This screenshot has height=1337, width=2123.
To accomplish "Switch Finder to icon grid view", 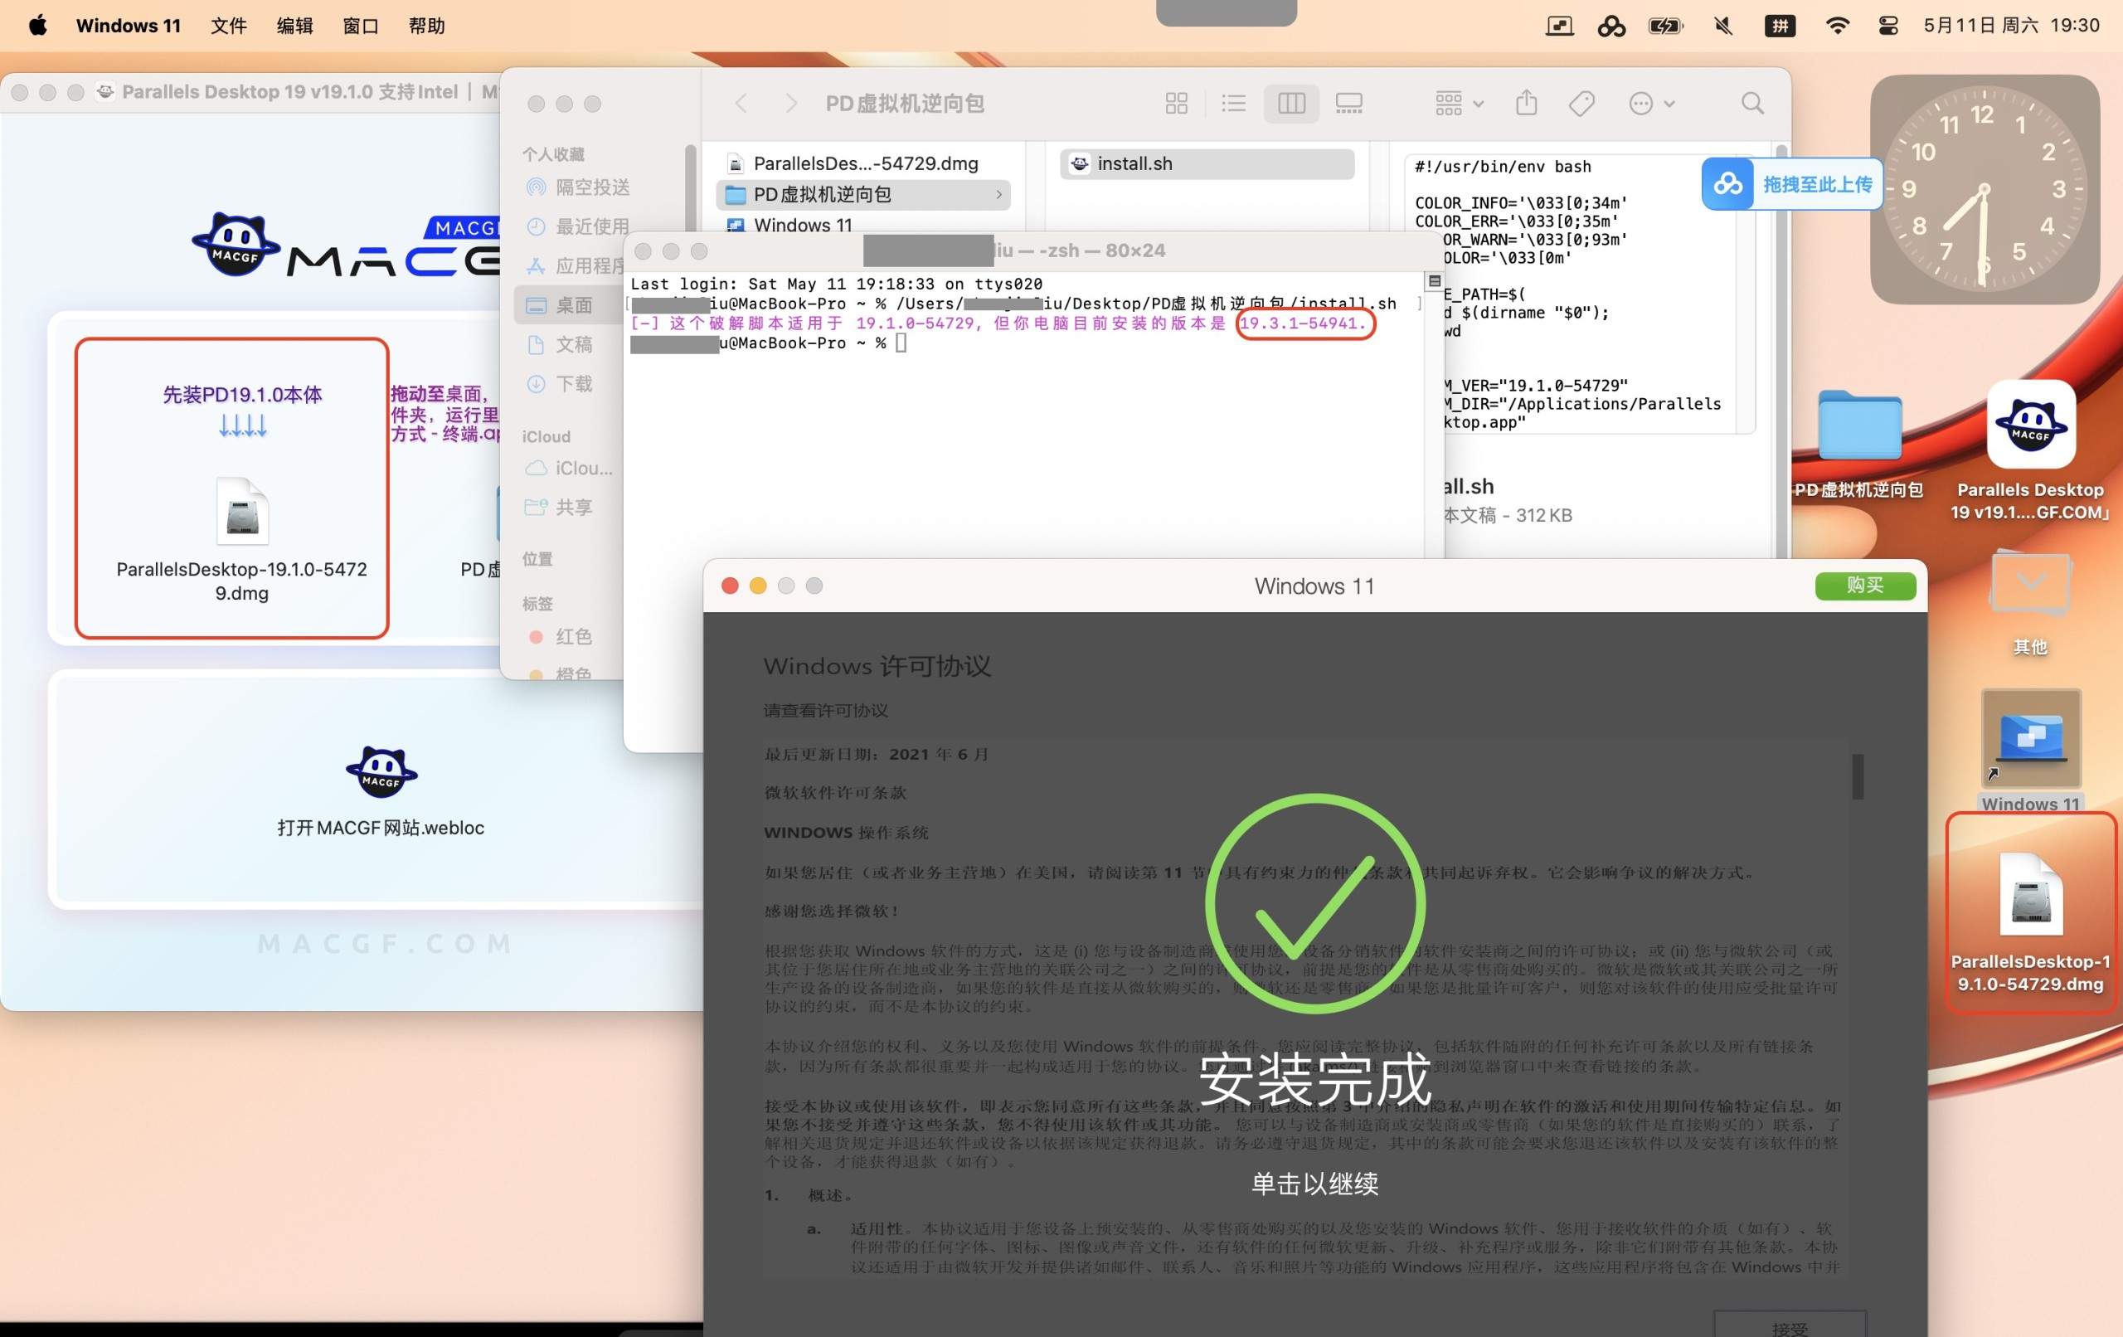I will 1176,103.
